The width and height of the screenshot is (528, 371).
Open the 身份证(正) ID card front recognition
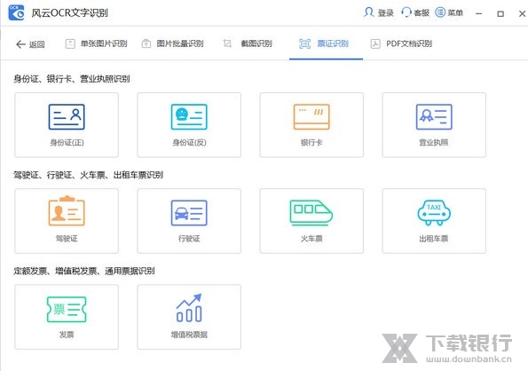coord(67,125)
